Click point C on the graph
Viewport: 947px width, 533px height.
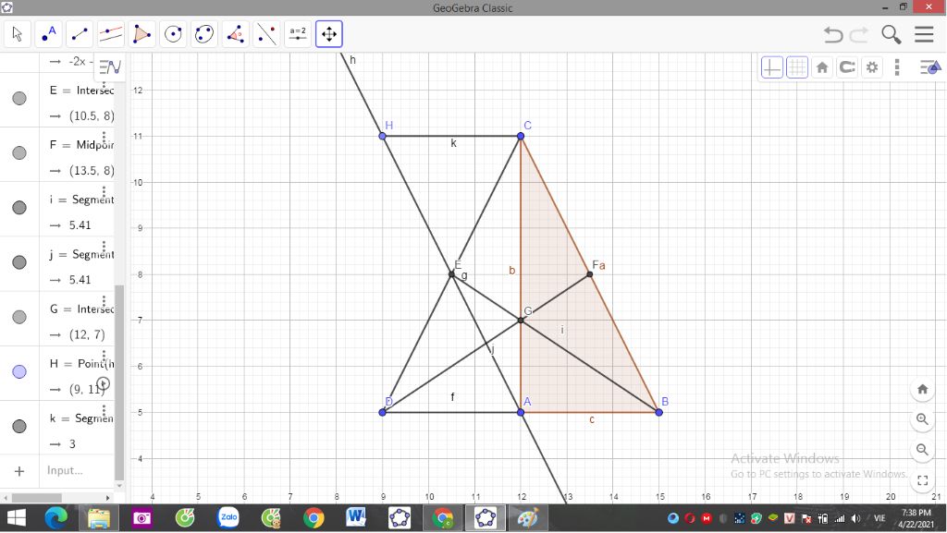tap(521, 137)
